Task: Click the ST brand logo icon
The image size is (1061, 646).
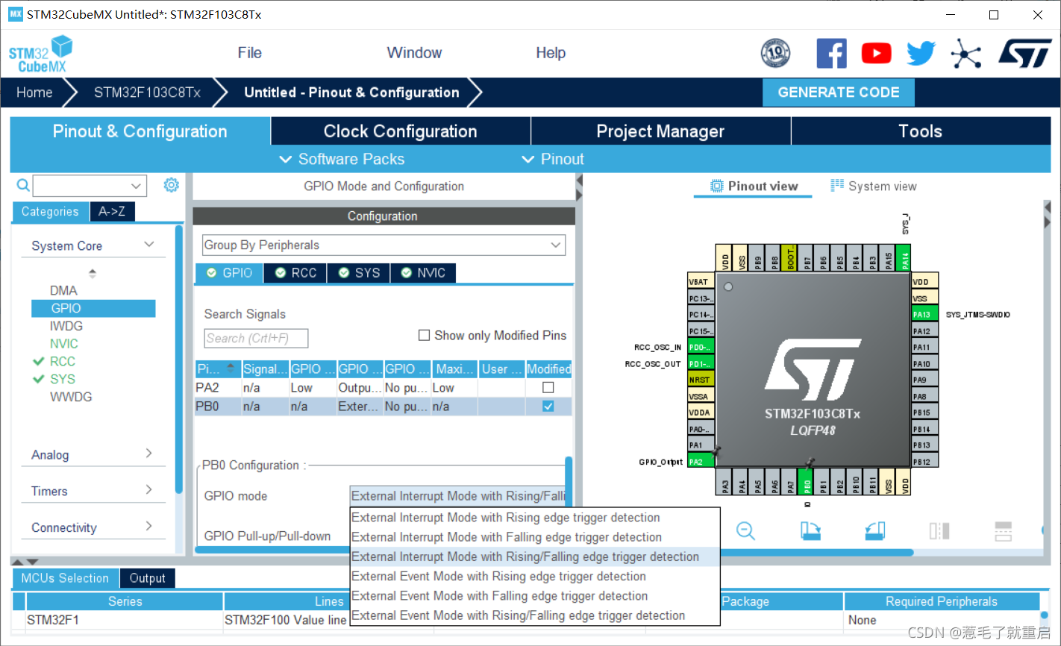Action: [1025, 54]
